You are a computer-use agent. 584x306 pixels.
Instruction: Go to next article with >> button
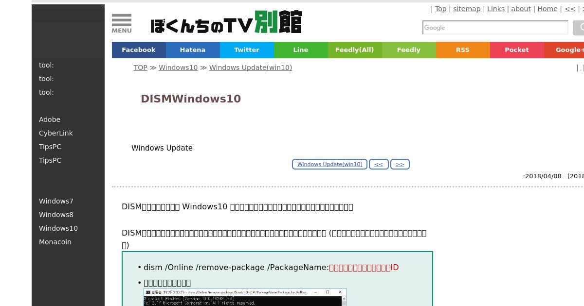tap(400, 164)
